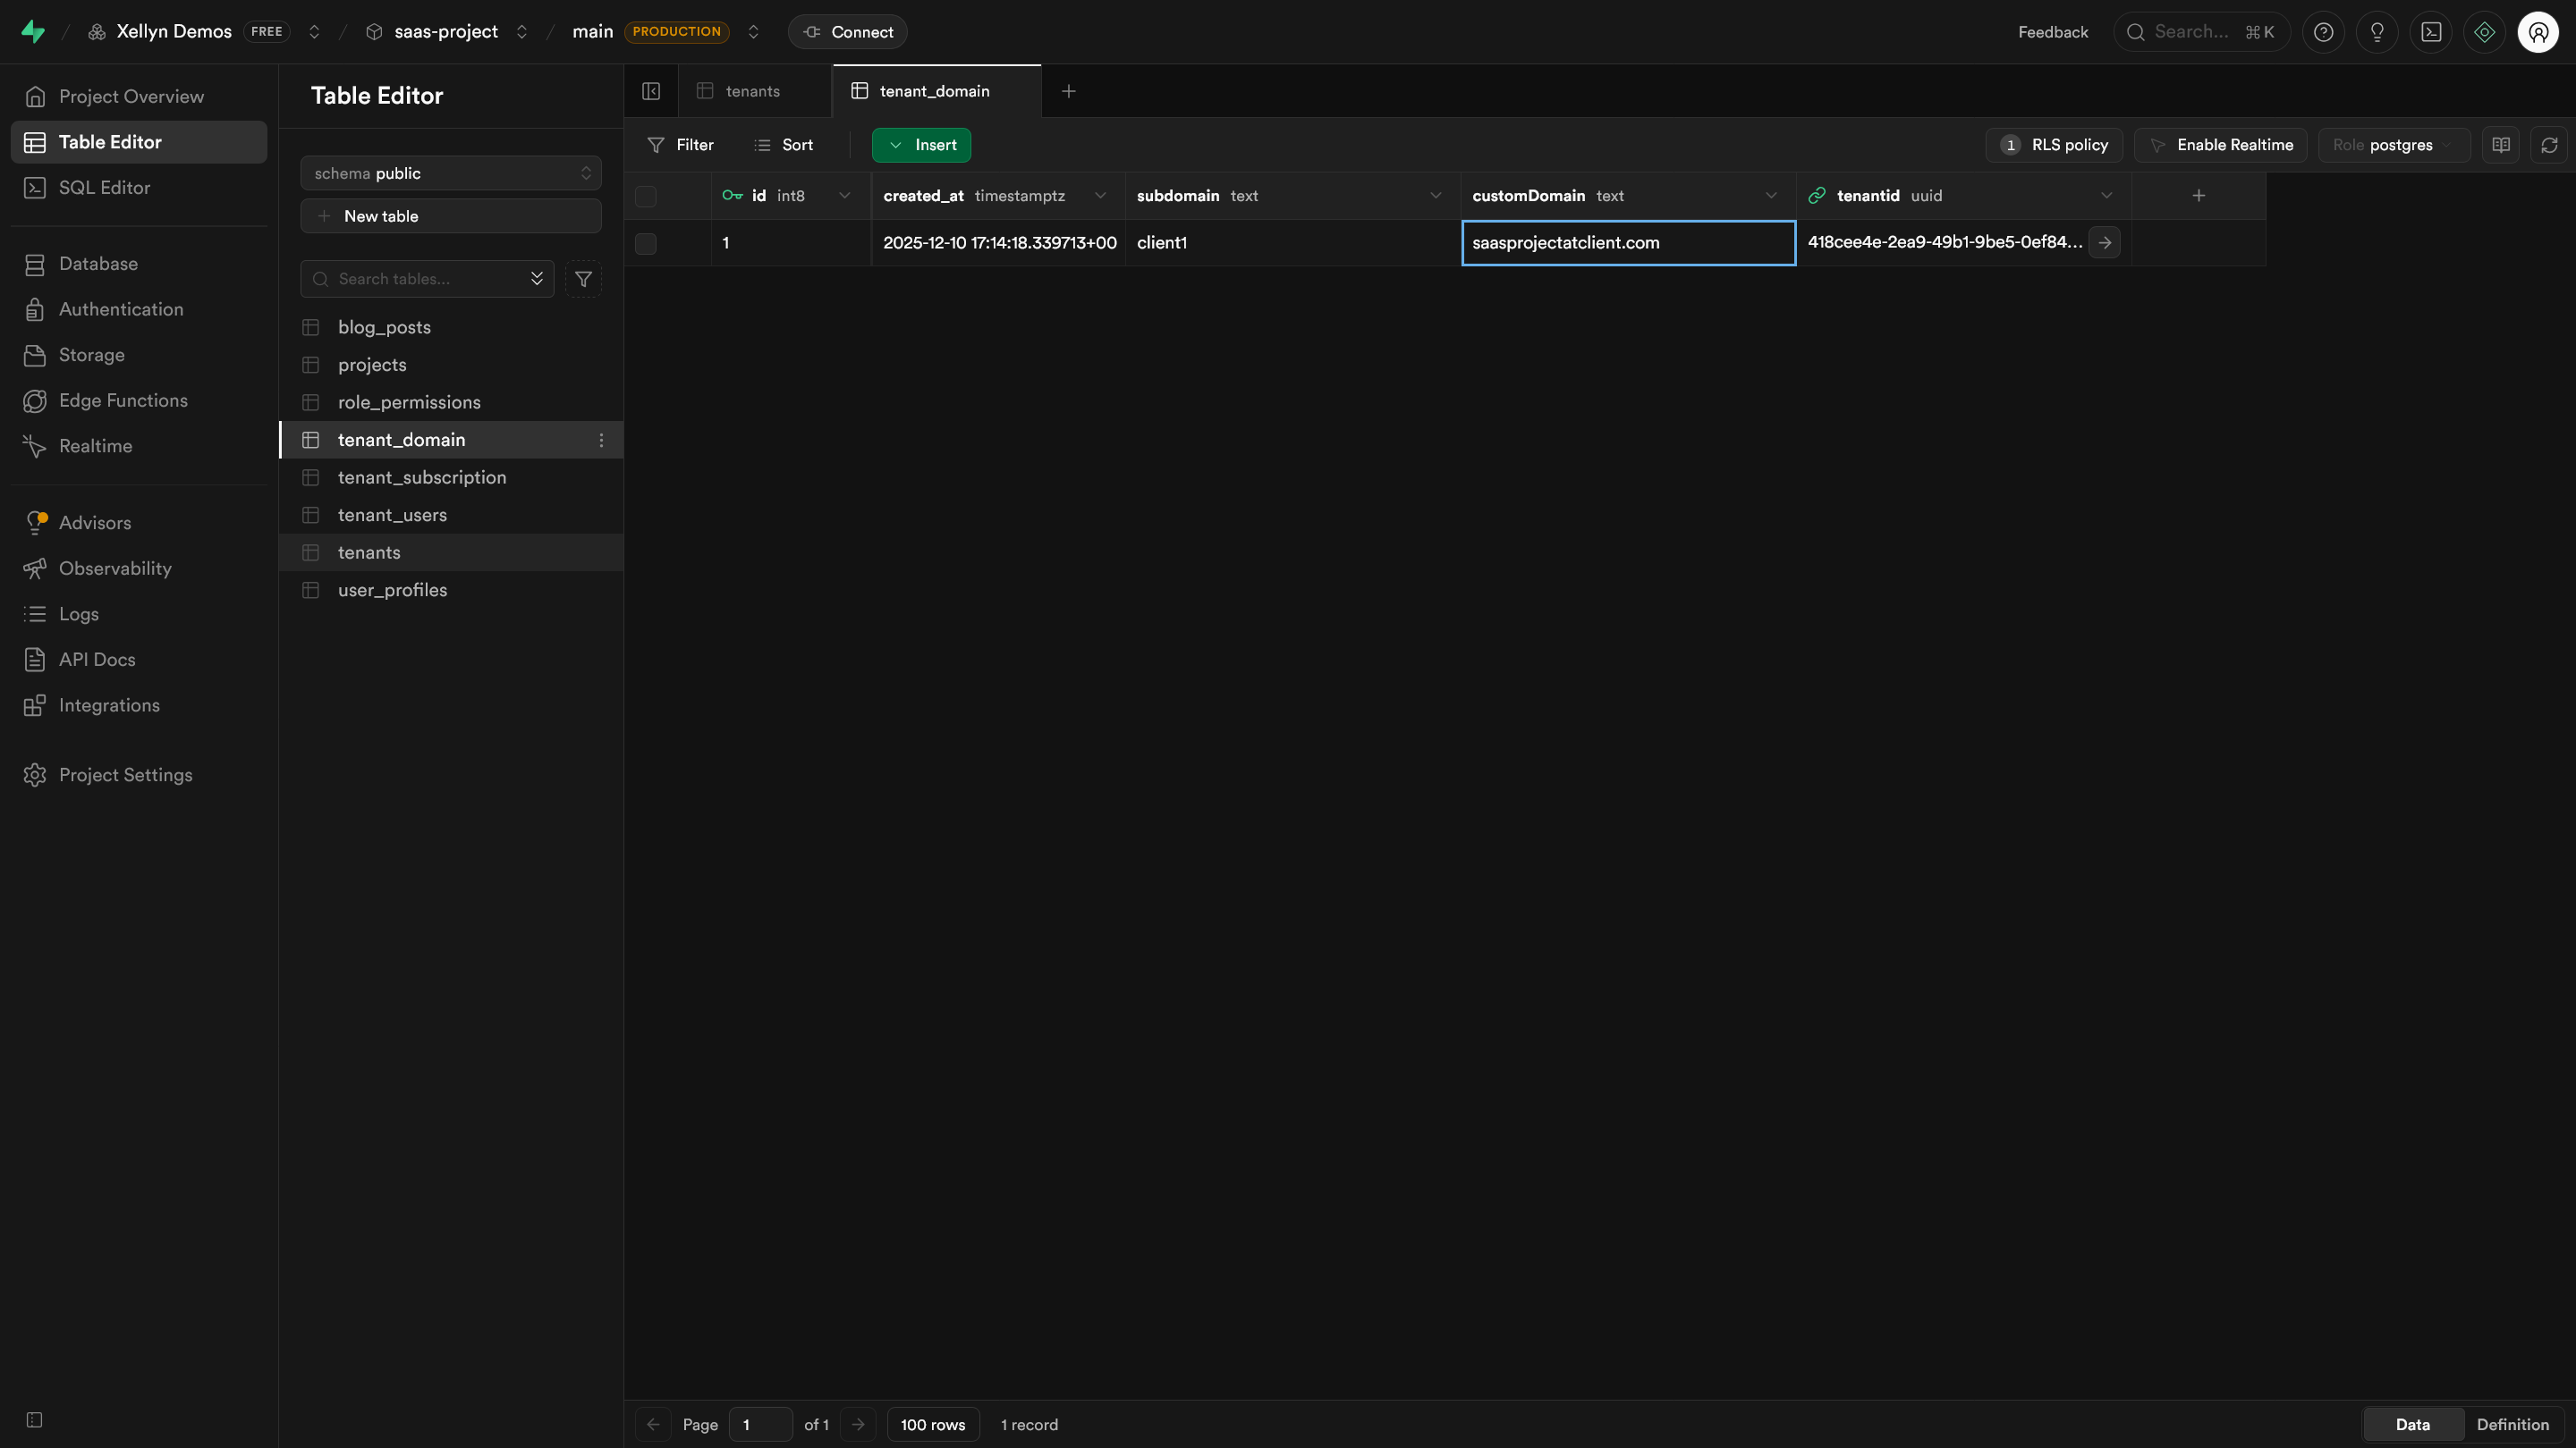2576x1448 pixels.
Task: Add a new column with plus icon
Action: pos(2198,196)
